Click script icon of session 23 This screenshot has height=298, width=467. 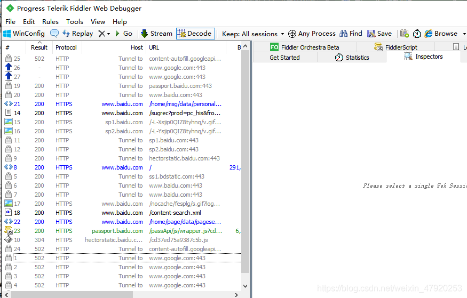point(9,230)
